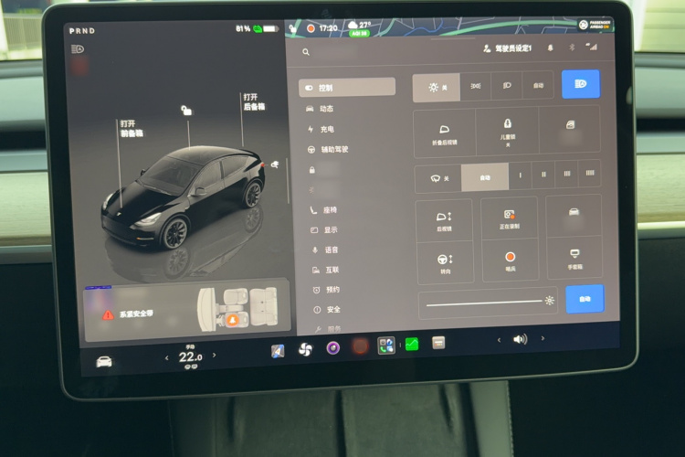Image resolution: width=685 pixels, height=457 pixels.
Task: Tap 正在录制 dashcam button
Action: point(510,218)
